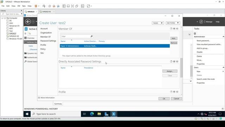Collapse the Users tasks group

click(x=223, y=67)
